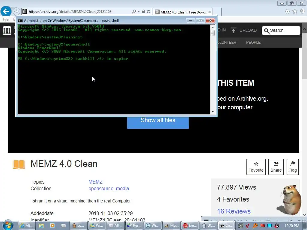Click the blue monitor tray icon
The image size is (307, 230).
(x=270, y=226)
